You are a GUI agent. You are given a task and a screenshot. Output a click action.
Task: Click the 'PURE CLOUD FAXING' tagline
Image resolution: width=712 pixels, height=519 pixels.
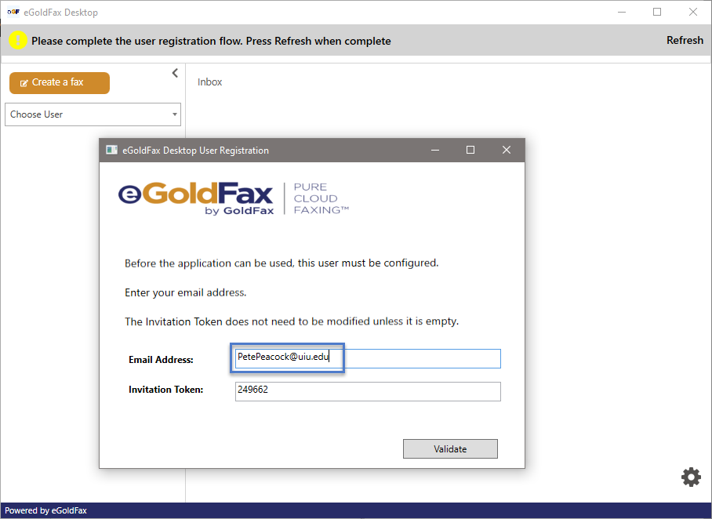321,198
